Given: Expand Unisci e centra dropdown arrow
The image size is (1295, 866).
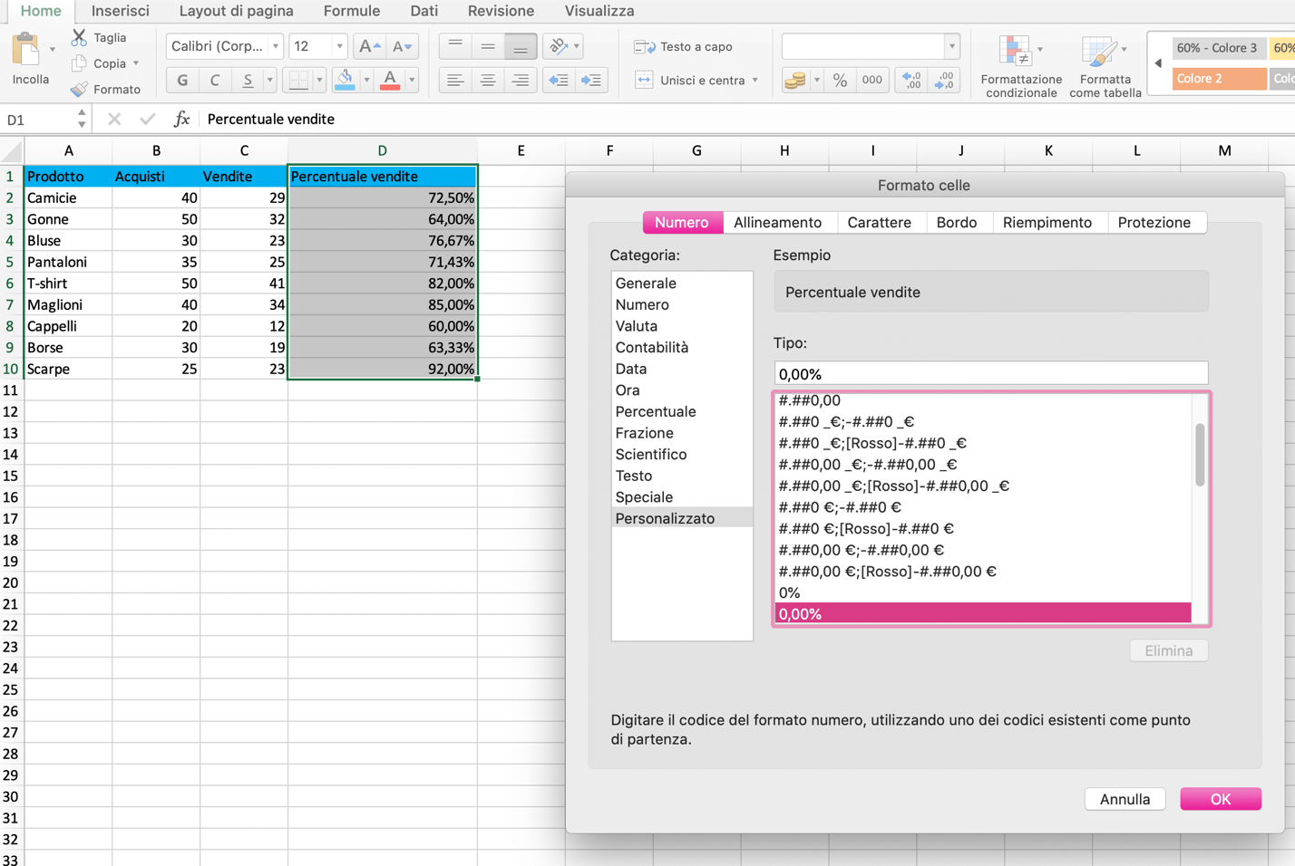Looking at the screenshot, I should pos(755,80).
